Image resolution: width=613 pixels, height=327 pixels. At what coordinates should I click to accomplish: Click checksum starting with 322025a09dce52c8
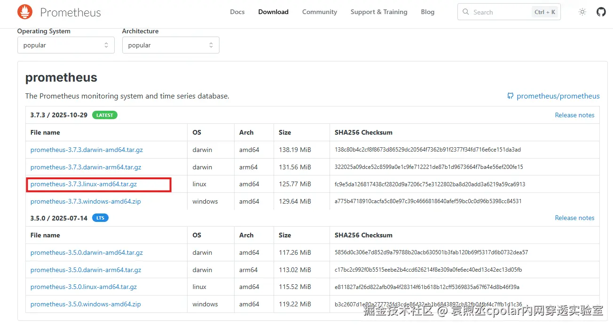429,167
